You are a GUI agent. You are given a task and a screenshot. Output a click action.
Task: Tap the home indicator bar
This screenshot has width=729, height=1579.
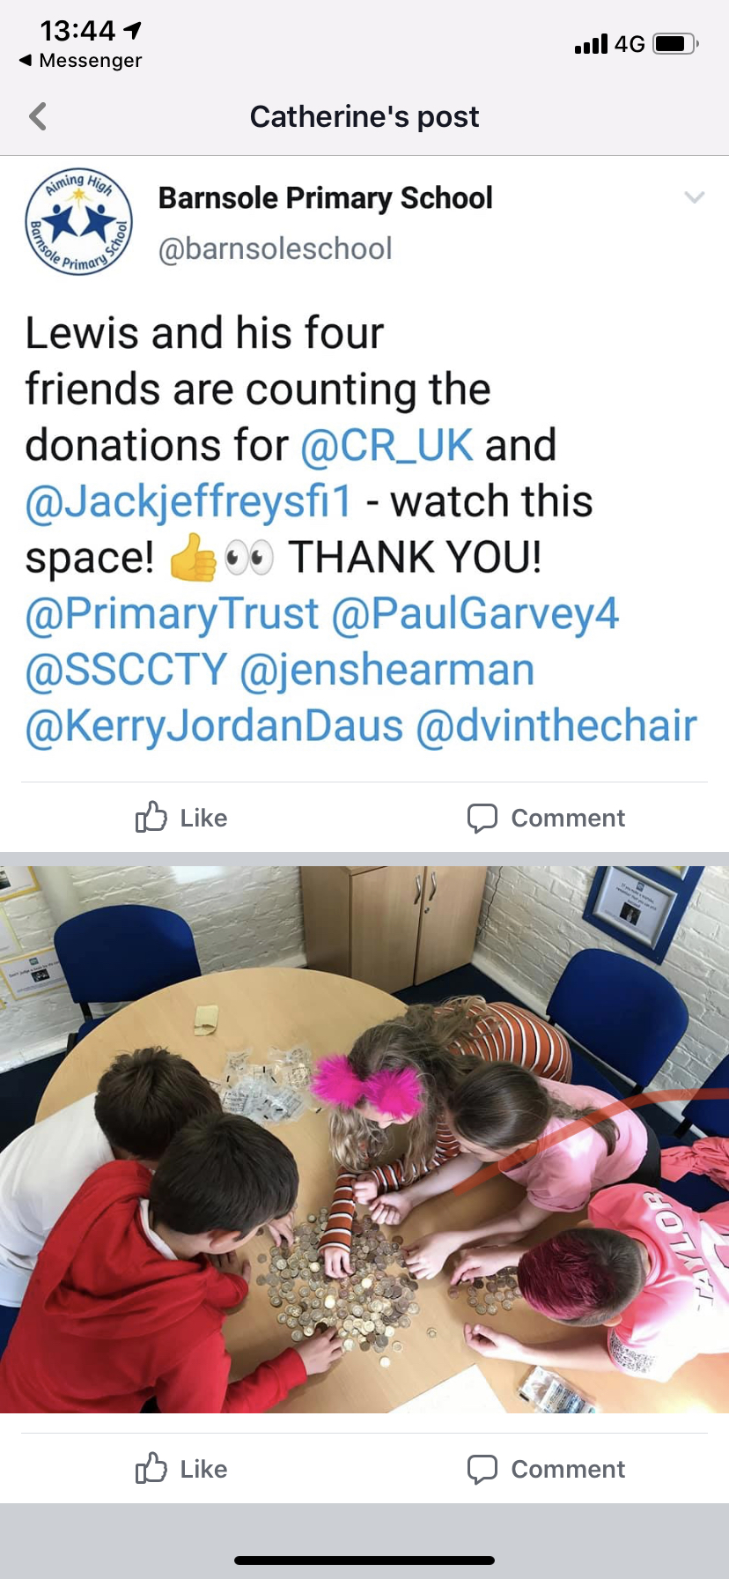[364, 1560]
